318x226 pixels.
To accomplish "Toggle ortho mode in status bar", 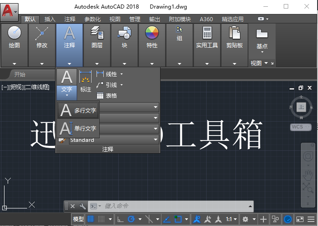I will [120, 219].
